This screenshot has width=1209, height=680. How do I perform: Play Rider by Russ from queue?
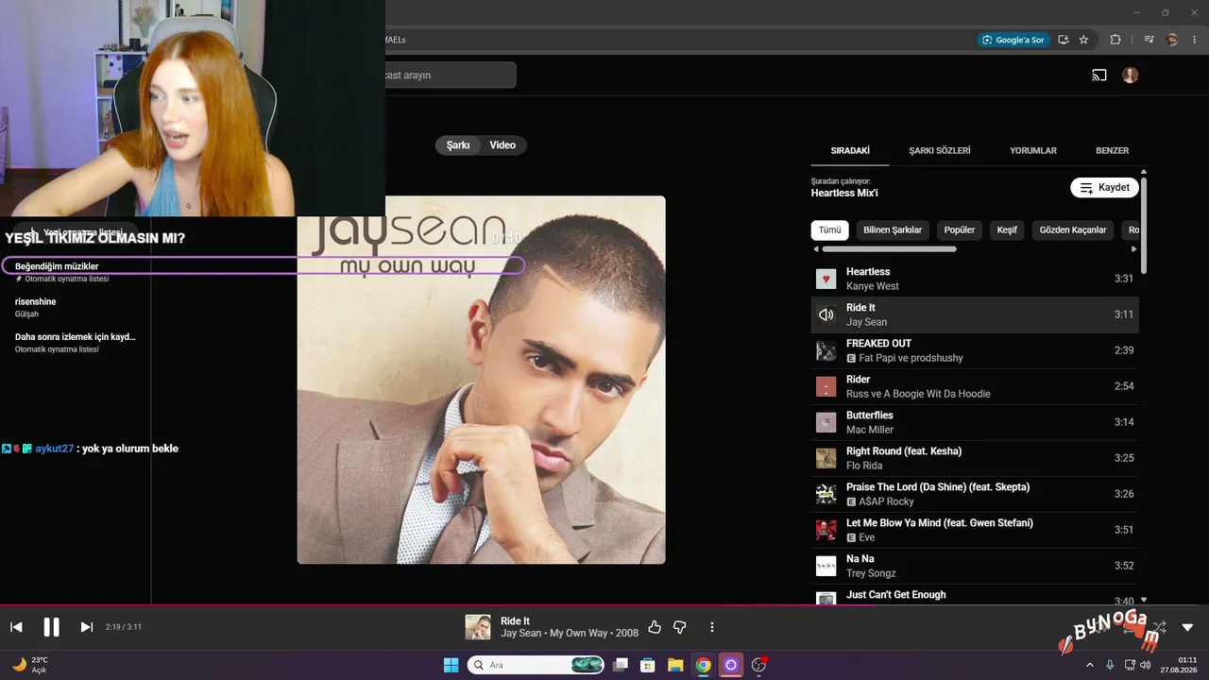point(975,386)
